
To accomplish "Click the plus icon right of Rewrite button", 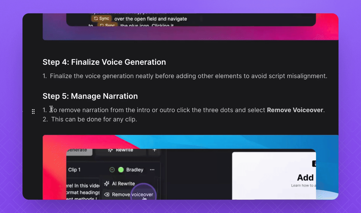I will (154, 150).
